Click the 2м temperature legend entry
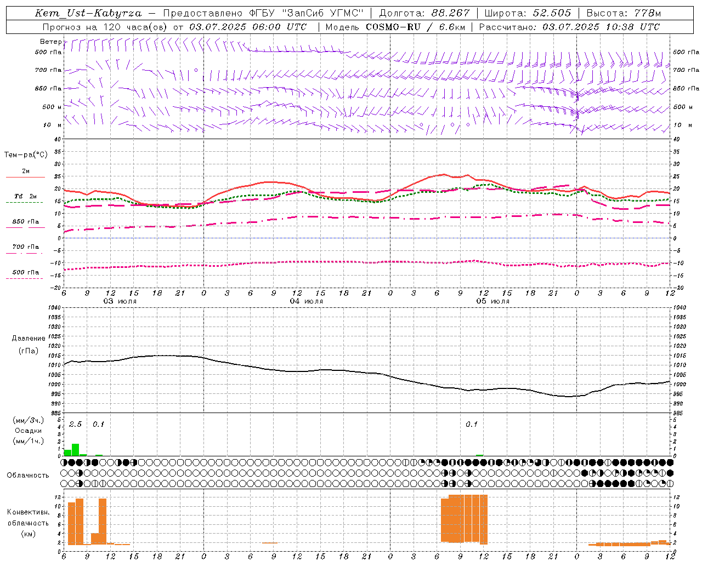Viewport: 702px width, 561px height. click(26, 171)
